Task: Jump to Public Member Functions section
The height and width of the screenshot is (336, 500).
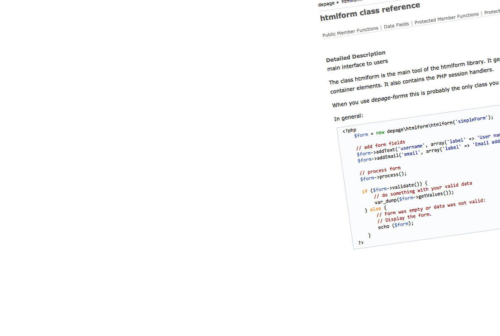Action: point(350,31)
